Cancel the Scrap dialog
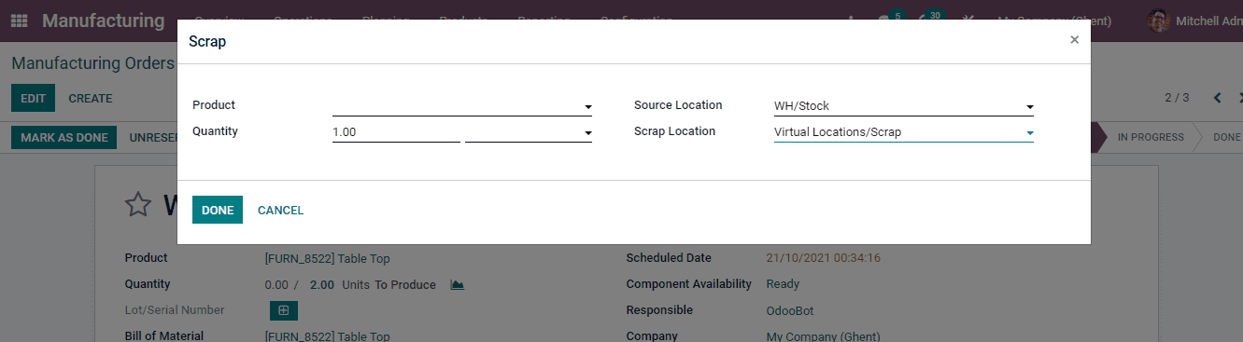Viewport: 1243px width, 342px height. click(280, 210)
